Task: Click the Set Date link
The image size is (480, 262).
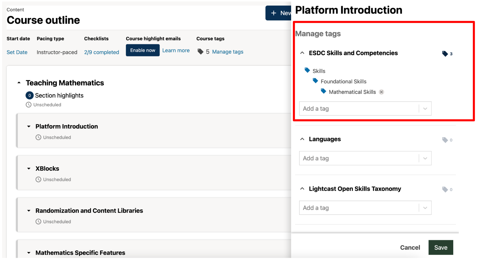Action: 17,52
